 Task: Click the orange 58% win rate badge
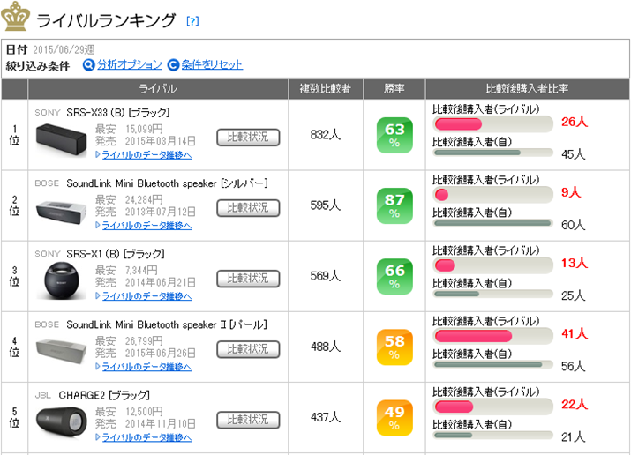coord(394,347)
